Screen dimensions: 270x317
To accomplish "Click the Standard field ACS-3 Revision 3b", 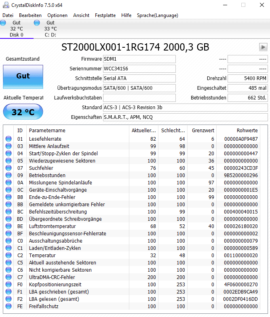I will point(185,108).
